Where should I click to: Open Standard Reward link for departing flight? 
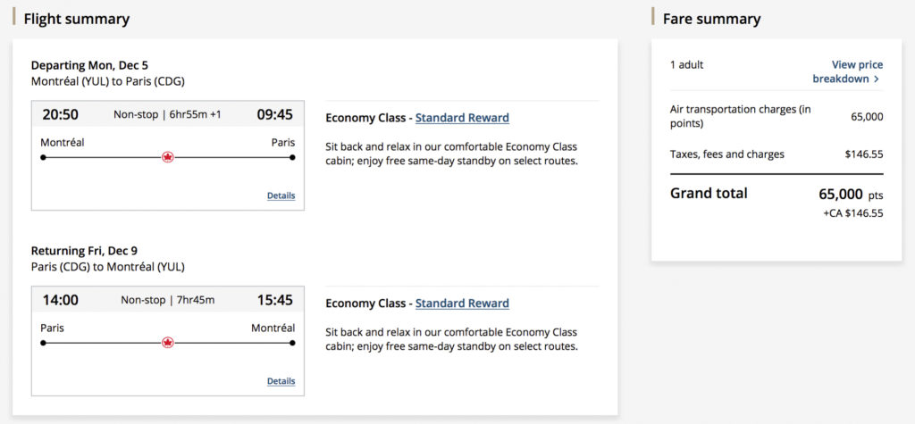462,118
